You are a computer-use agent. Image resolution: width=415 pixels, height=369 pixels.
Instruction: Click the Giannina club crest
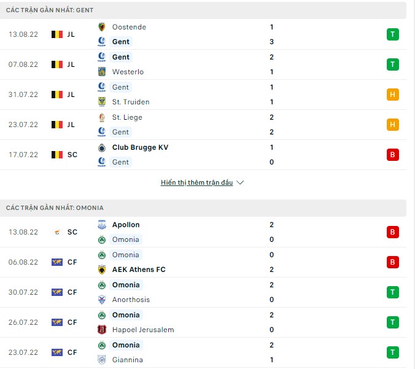pos(102,360)
